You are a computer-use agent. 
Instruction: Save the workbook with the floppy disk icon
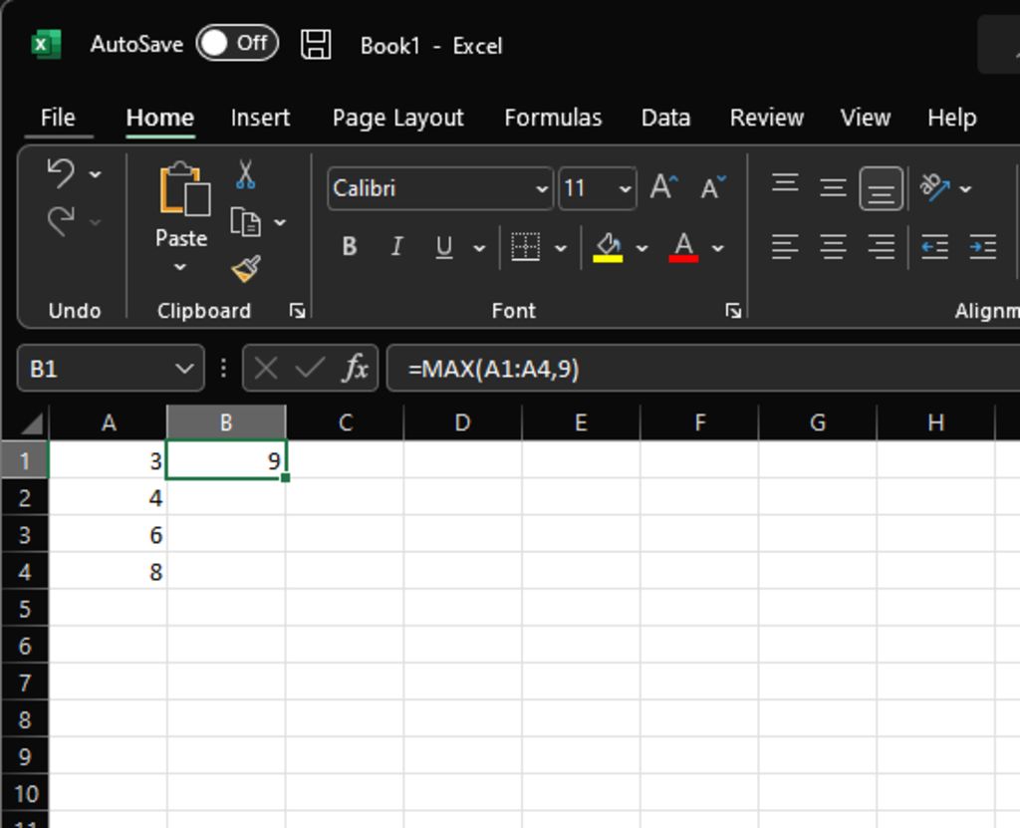click(x=316, y=45)
